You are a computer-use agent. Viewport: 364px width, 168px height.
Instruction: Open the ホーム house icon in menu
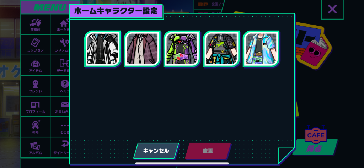tap(60, 25)
